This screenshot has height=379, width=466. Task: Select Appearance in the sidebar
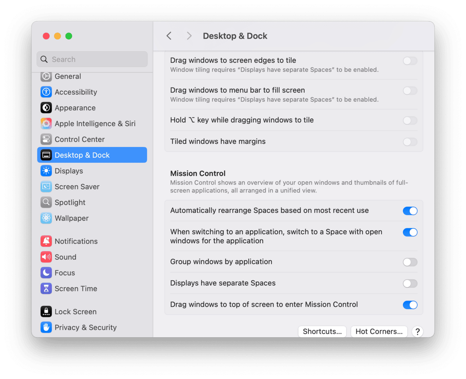pyautogui.click(x=92, y=108)
